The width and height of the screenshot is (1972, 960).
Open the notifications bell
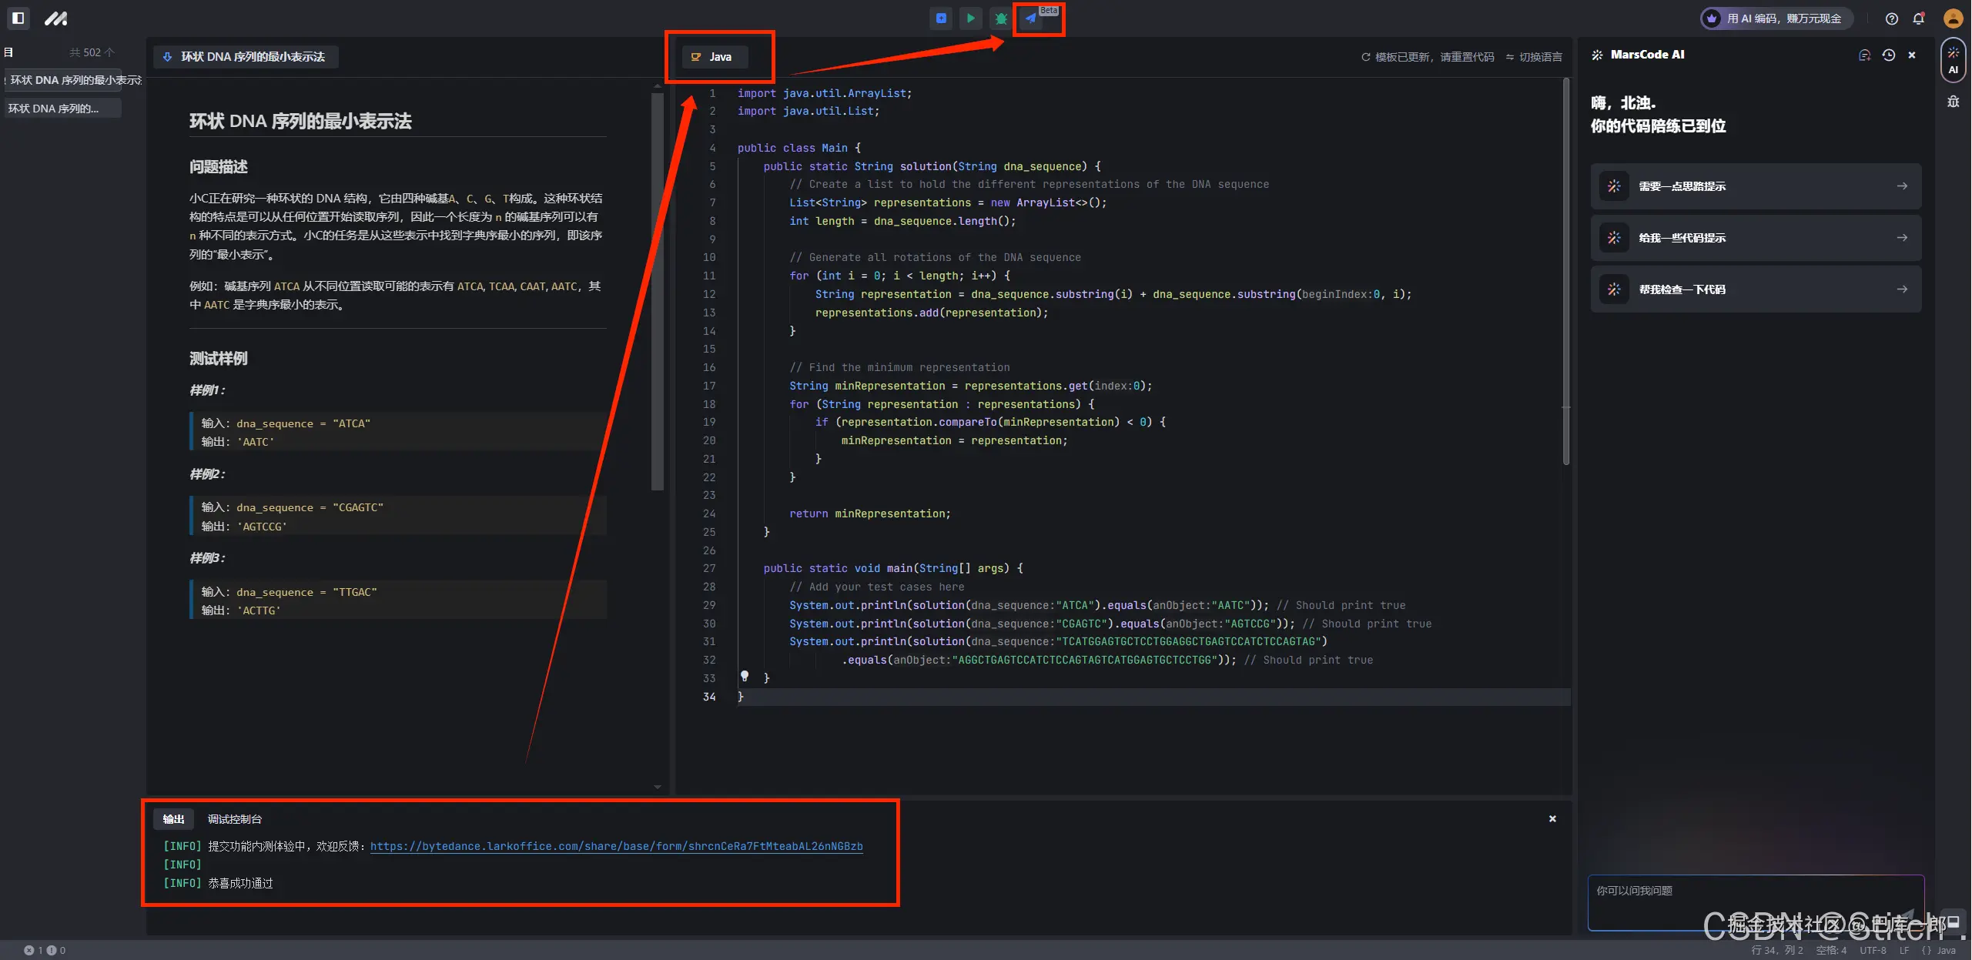tap(1918, 18)
